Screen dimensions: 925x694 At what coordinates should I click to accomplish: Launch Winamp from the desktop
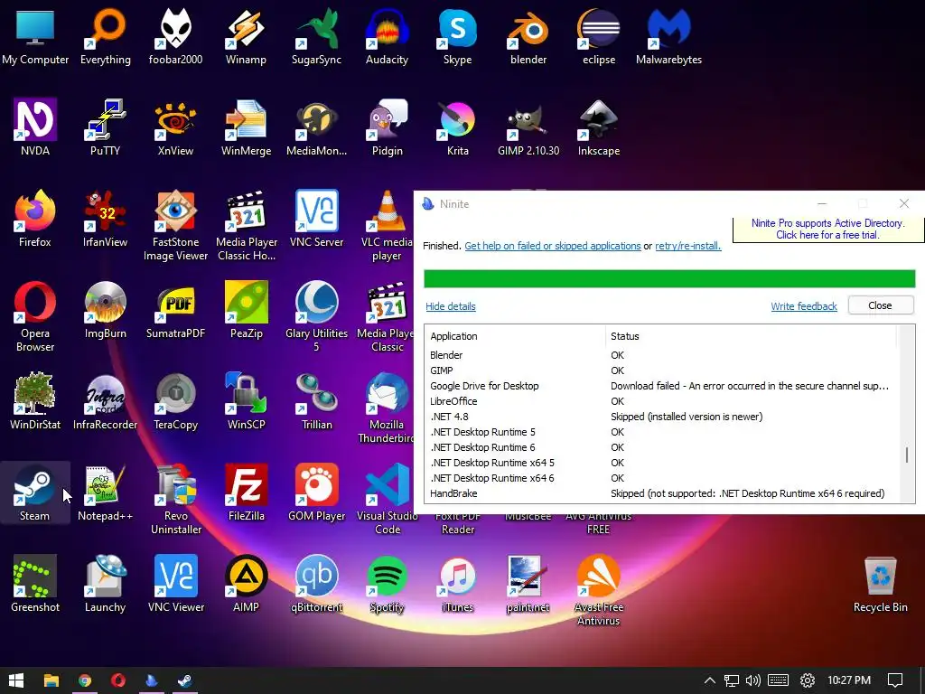246,36
